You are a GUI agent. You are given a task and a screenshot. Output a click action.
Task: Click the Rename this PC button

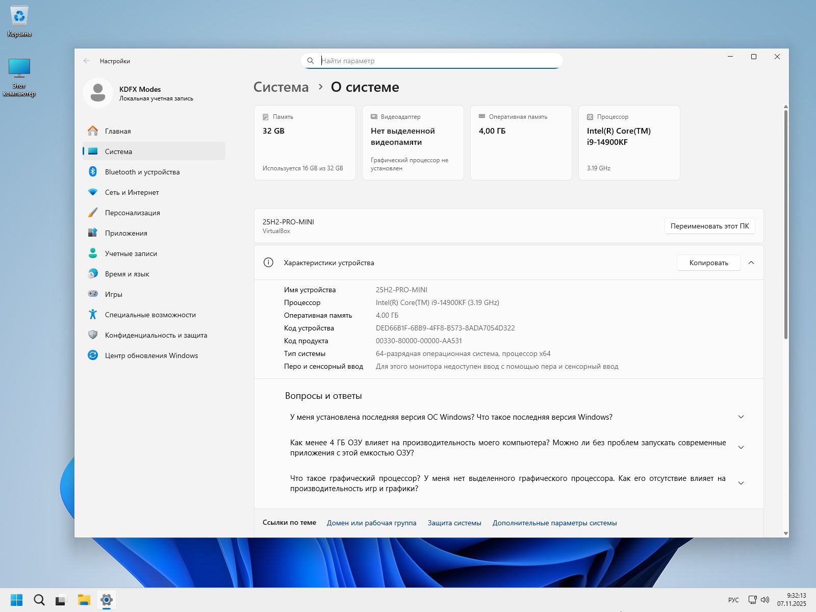pyautogui.click(x=709, y=226)
